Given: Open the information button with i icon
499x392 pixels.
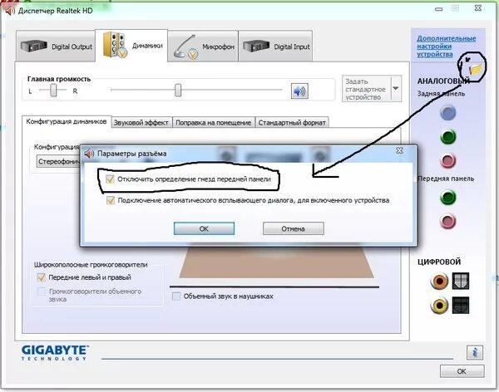Looking at the screenshot, I should pyautogui.click(x=475, y=352).
